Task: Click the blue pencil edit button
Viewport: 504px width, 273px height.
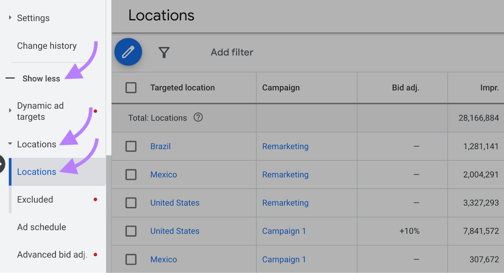Action: [x=128, y=52]
